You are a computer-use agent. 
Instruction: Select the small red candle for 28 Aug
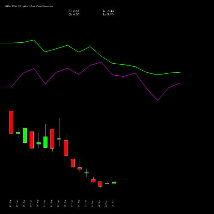(80, 168)
